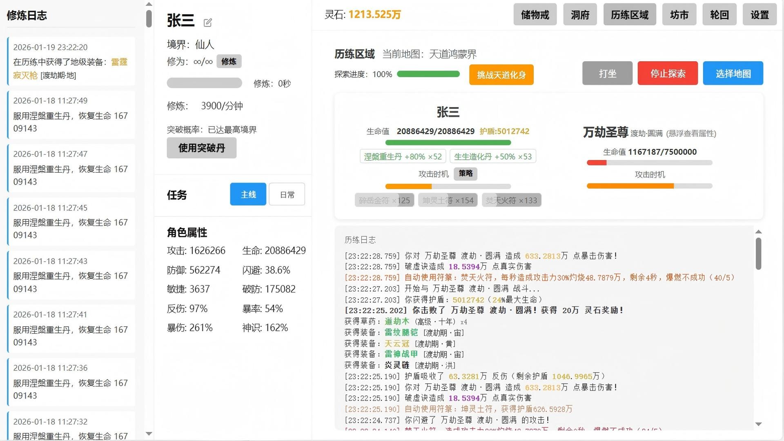
Task: Click 使用突破丹 breakthrough pill option
Action: [x=201, y=148]
